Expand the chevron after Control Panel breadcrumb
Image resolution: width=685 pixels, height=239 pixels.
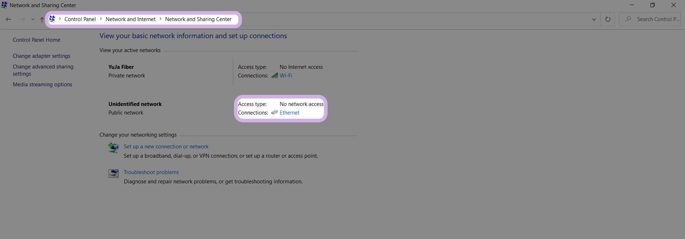(101, 19)
